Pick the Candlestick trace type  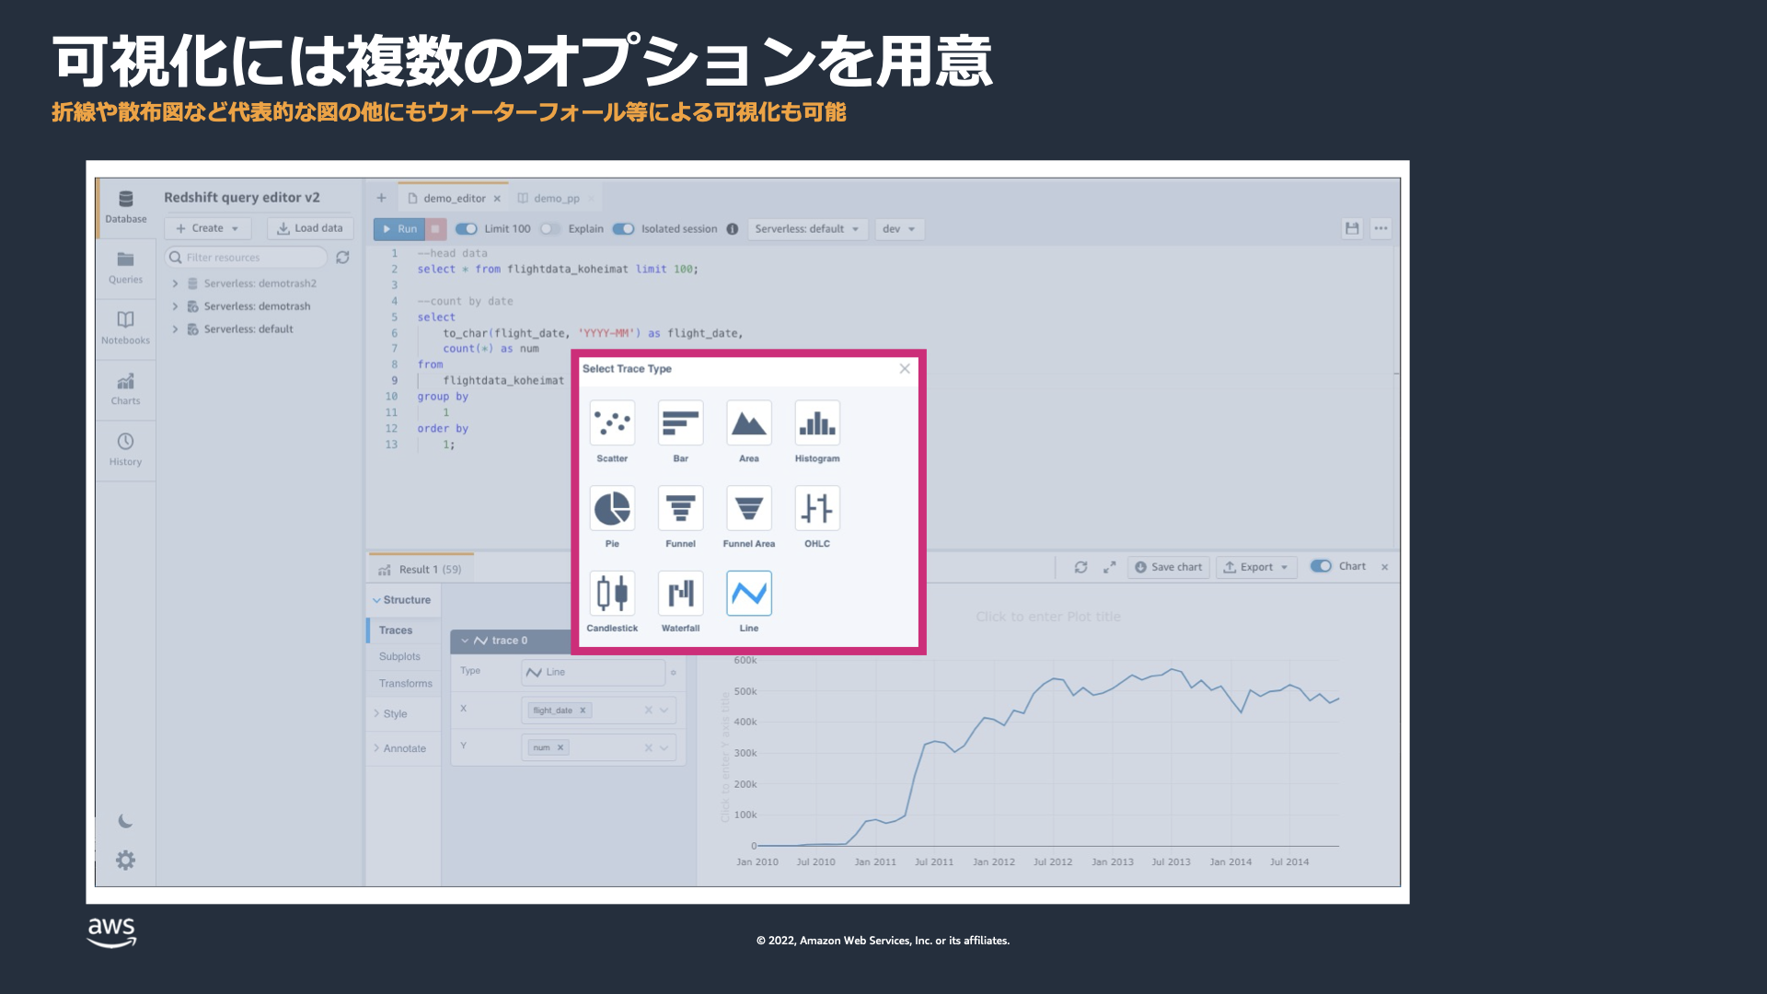pyautogui.click(x=612, y=594)
